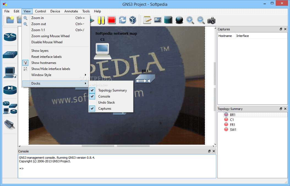290x186 pixels.
Task: Select the Draw rectangle tool icon
Action: 168,20
